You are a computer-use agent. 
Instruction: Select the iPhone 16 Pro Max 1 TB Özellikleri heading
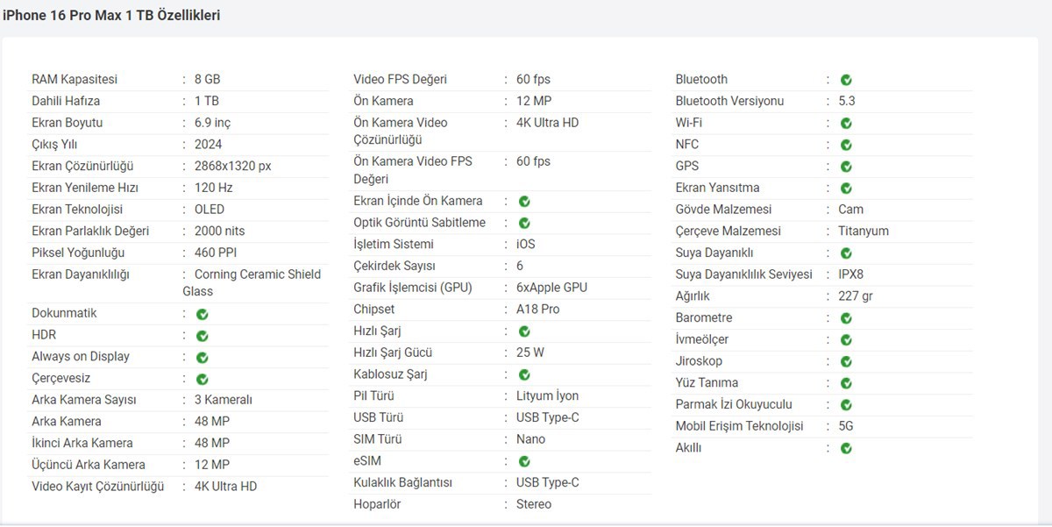pyautogui.click(x=111, y=16)
